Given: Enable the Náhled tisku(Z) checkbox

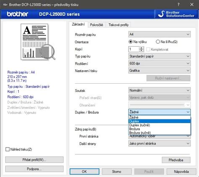Looking at the screenshot, I should coord(8,149).
